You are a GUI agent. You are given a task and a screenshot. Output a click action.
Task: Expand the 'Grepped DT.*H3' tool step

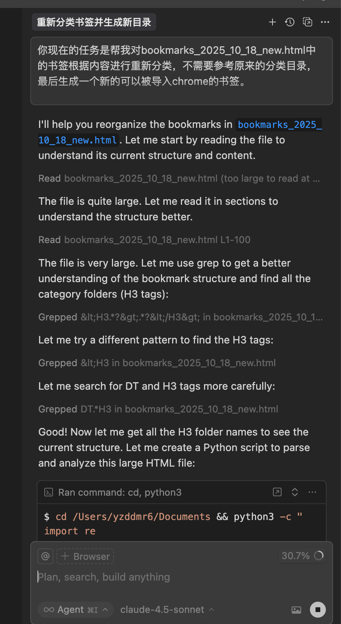coord(158,409)
